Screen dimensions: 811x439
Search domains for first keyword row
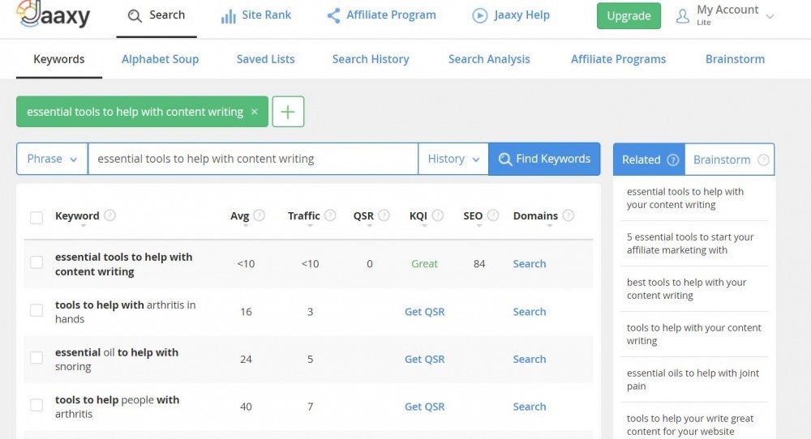point(529,263)
